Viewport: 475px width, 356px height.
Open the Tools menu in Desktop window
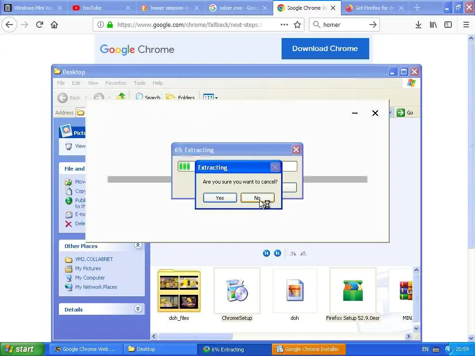coord(140,83)
